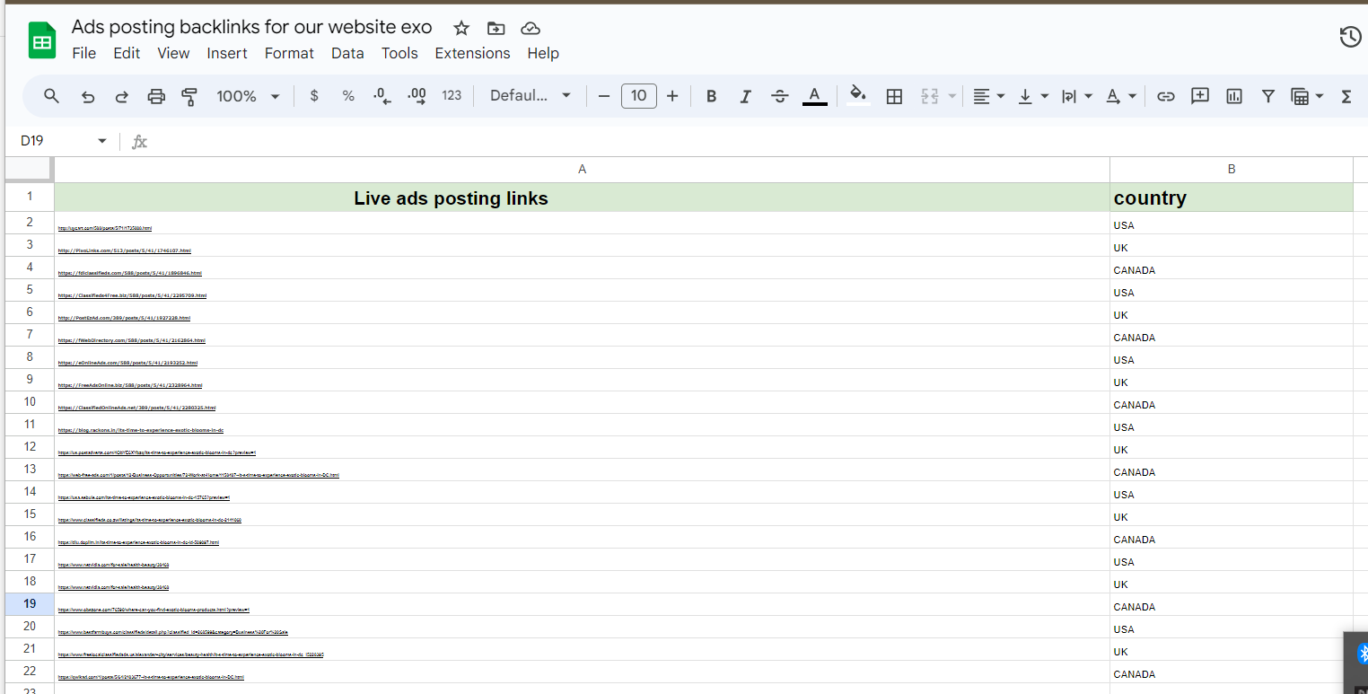Open the insert chart icon
Viewport: 1368px width, 694px height.
coord(1234,96)
